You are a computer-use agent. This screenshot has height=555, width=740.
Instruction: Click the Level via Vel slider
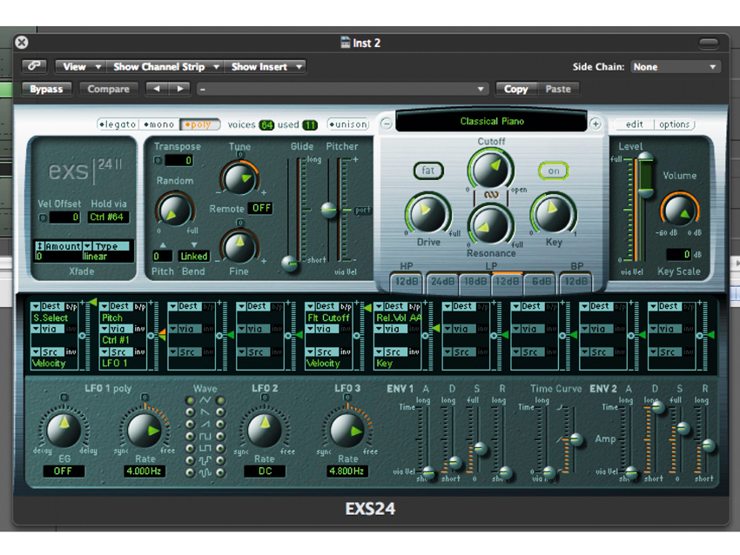point(644,175)
